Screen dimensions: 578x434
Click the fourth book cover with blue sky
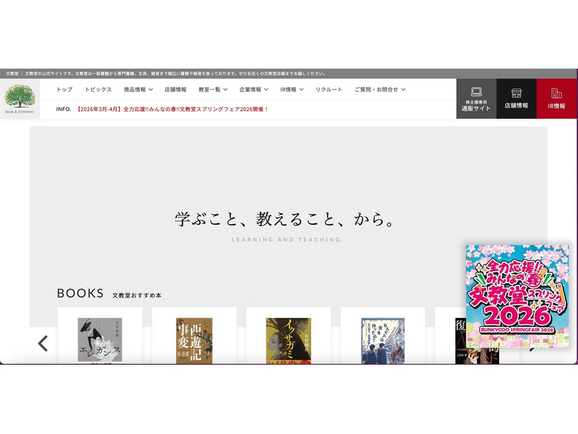(x=383, y=340)
